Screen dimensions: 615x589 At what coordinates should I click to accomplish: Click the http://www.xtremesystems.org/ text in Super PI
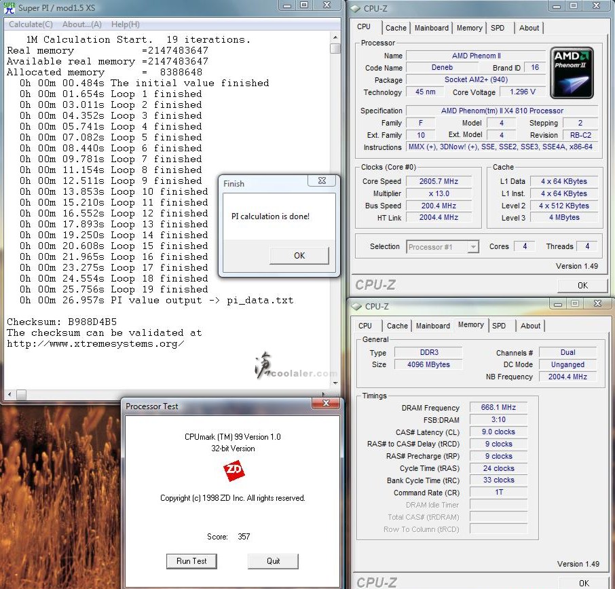point(95,344)
